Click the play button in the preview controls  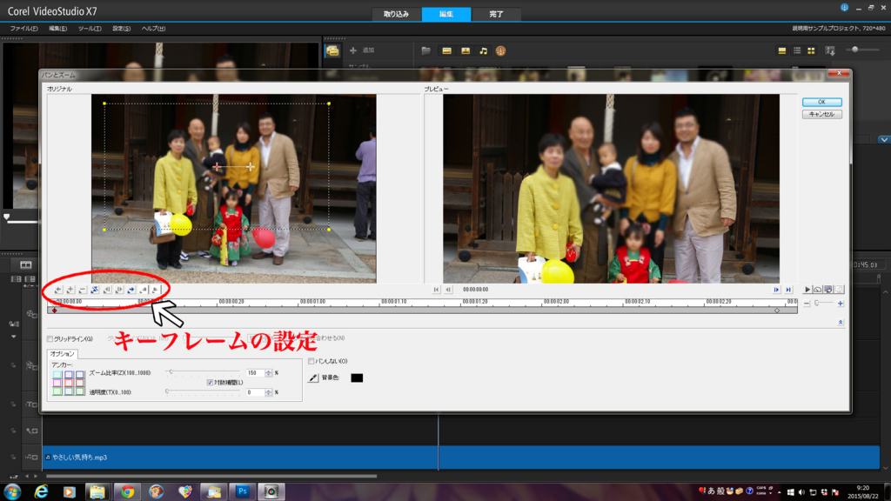pyautogui.click(x=807, y=290)
